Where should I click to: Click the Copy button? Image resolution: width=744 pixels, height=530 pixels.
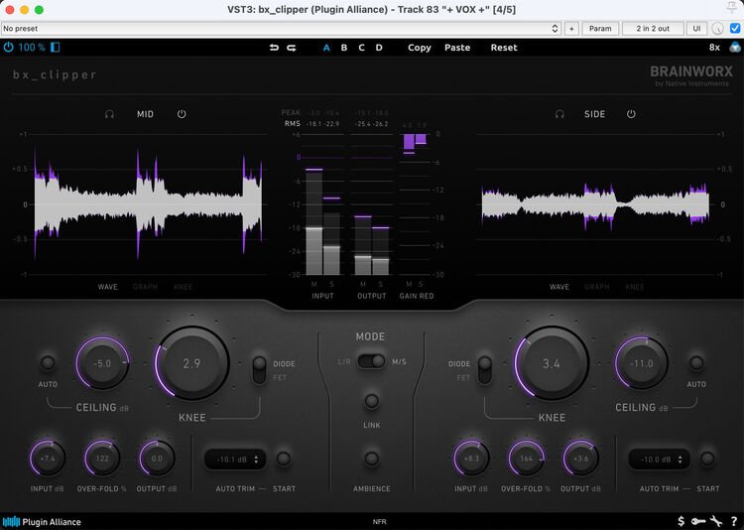click(x=419, y=48)
